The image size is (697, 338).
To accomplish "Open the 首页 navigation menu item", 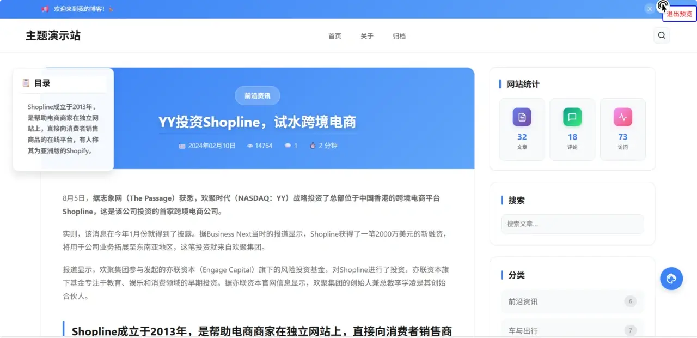I will pyautogui.click(x=334, y=35).
